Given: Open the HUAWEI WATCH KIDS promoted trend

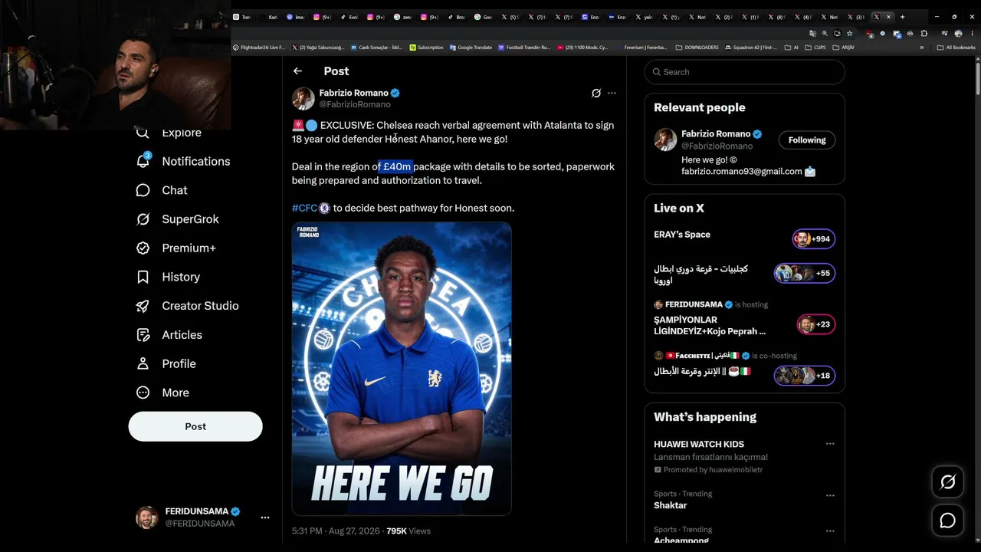Looking at the screenshot, I should pos(744,456).
